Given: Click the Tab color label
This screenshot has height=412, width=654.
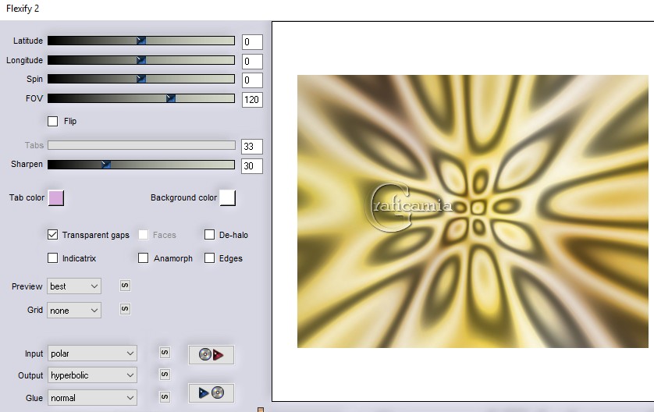Looking at the screenshot, I should click(x=27, y=197).
